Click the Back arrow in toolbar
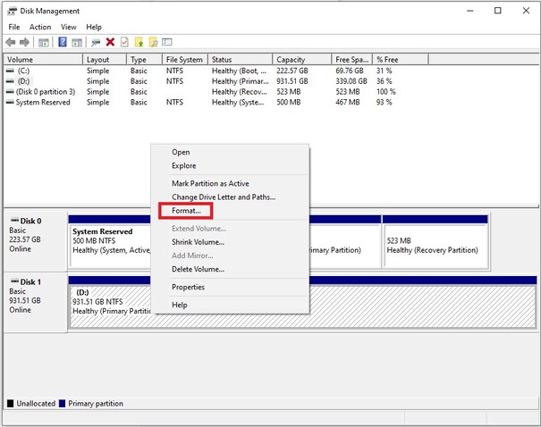 pos(12,42)
